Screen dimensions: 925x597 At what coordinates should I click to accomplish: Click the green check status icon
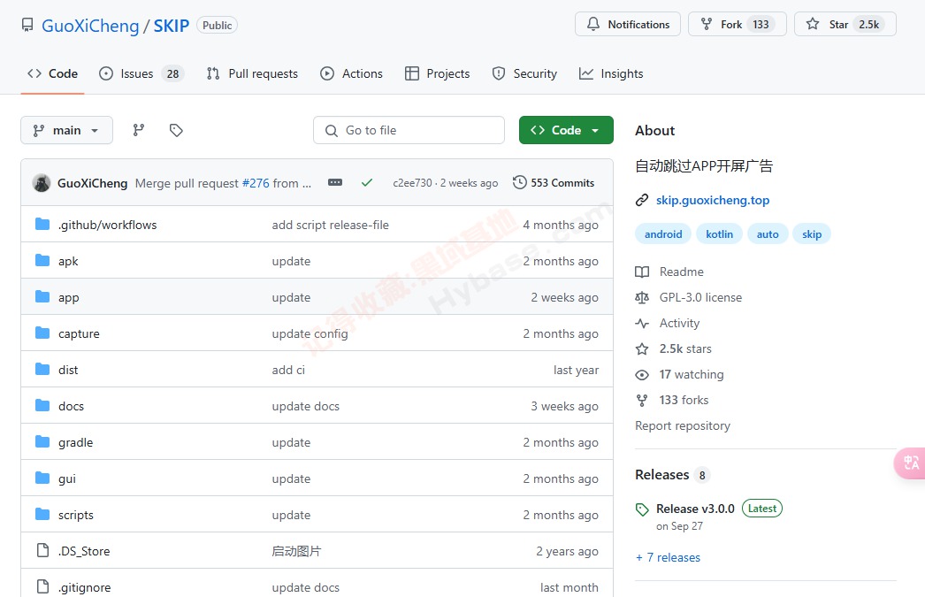[367, 182]
